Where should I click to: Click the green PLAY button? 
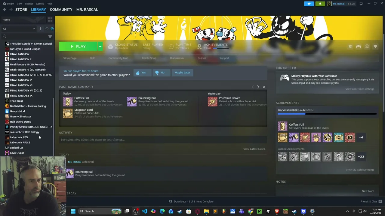click(78, 46)
